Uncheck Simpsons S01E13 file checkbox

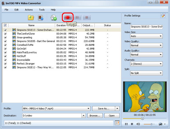point(5,30)
